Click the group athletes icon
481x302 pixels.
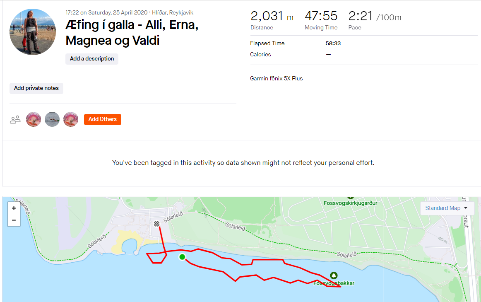15,120
